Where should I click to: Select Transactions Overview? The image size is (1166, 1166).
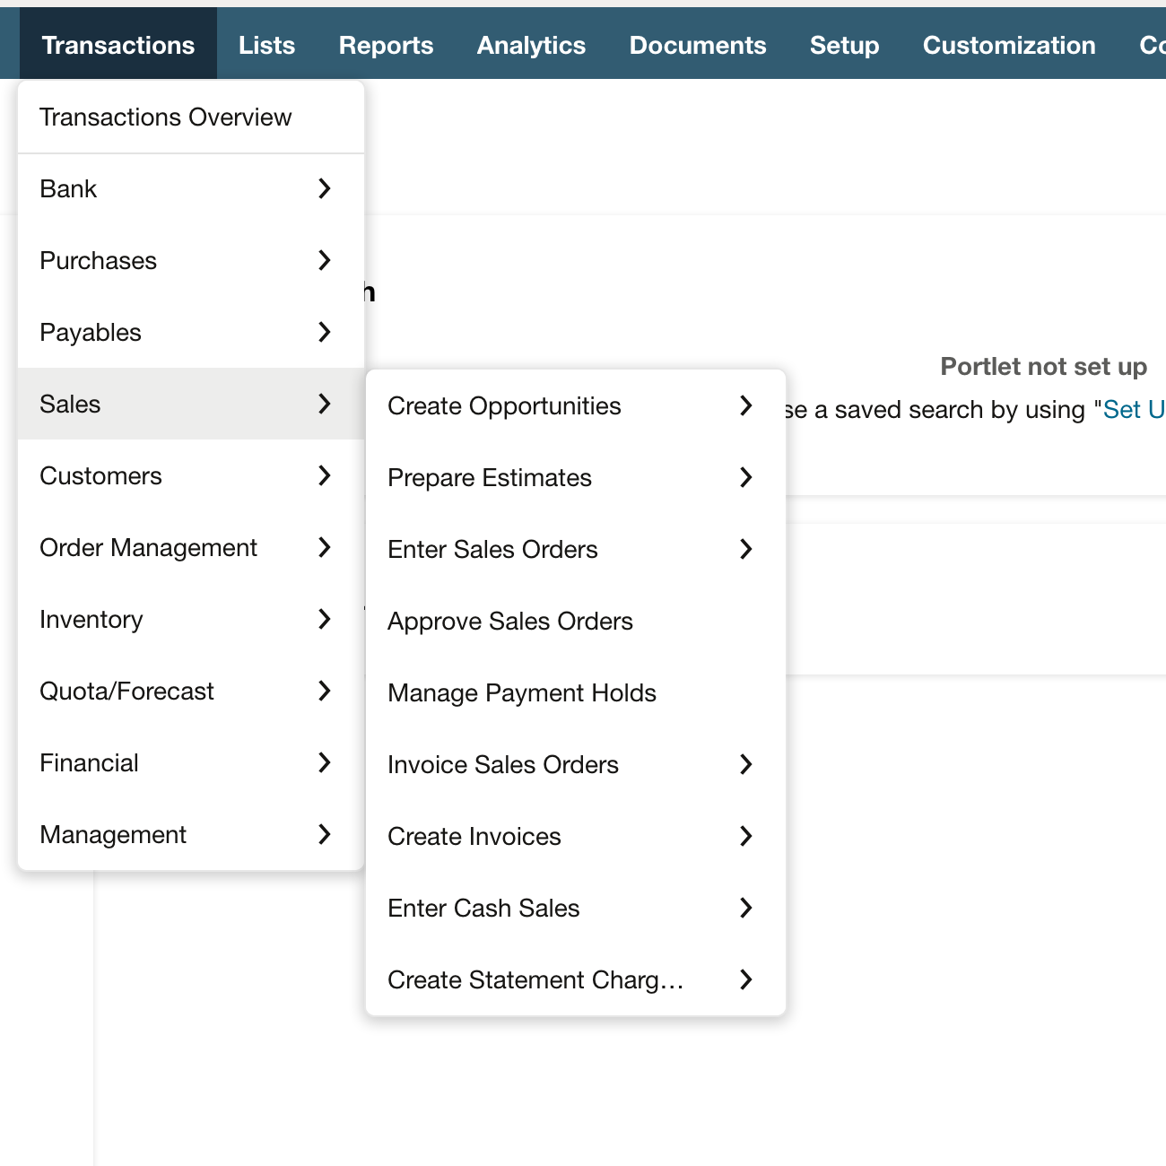(191, 117)
